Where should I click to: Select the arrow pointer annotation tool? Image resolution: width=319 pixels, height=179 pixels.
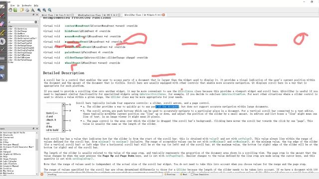[2, 41]
